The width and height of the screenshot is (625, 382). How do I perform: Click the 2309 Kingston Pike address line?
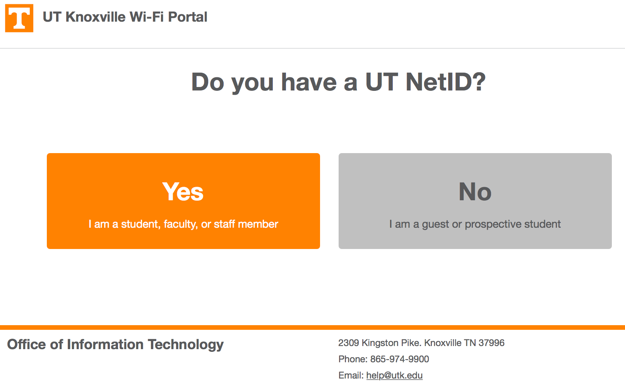(x=421, y=343)
